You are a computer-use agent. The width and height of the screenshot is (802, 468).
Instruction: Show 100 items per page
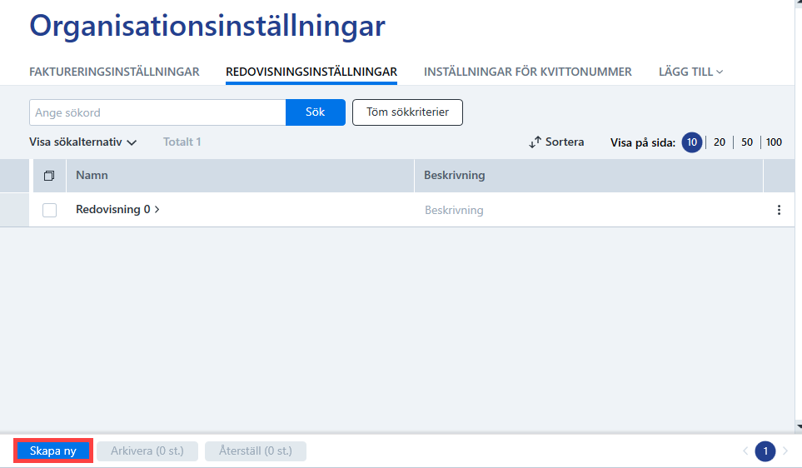point(774,142)
